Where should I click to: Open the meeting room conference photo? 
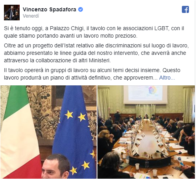146,132
